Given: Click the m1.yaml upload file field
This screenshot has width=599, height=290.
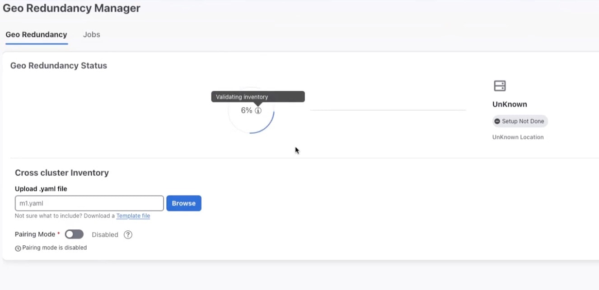Looking at the screenshot, I should [x=89, y=203].
